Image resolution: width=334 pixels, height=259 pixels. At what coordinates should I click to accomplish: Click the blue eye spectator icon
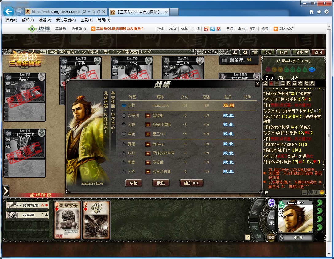pyautogui.click(x=312, y=70)
